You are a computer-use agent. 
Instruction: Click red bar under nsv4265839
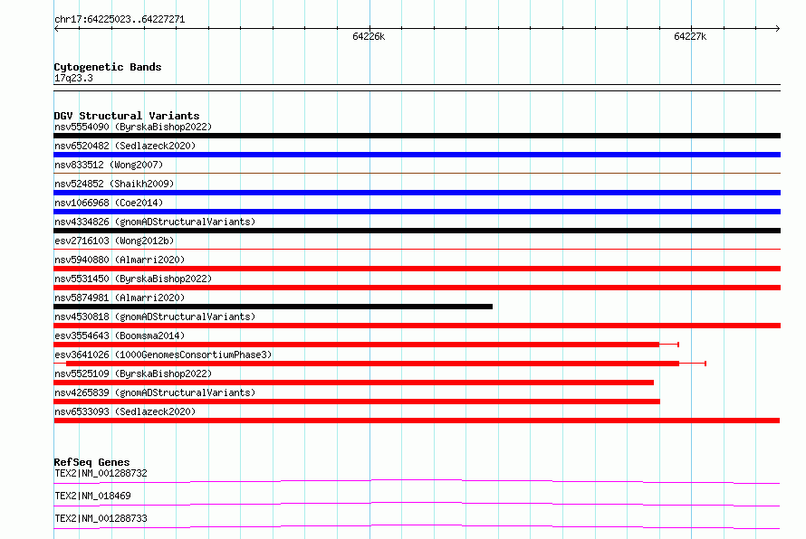[x=357, y=402]
